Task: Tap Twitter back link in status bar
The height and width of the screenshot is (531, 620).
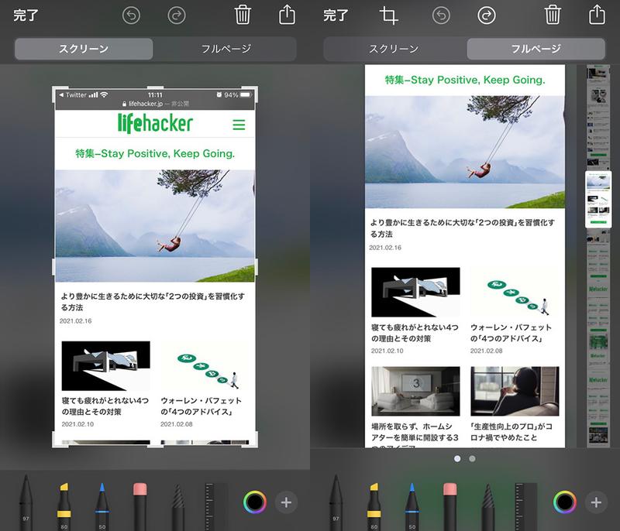Action: [73, 95]
